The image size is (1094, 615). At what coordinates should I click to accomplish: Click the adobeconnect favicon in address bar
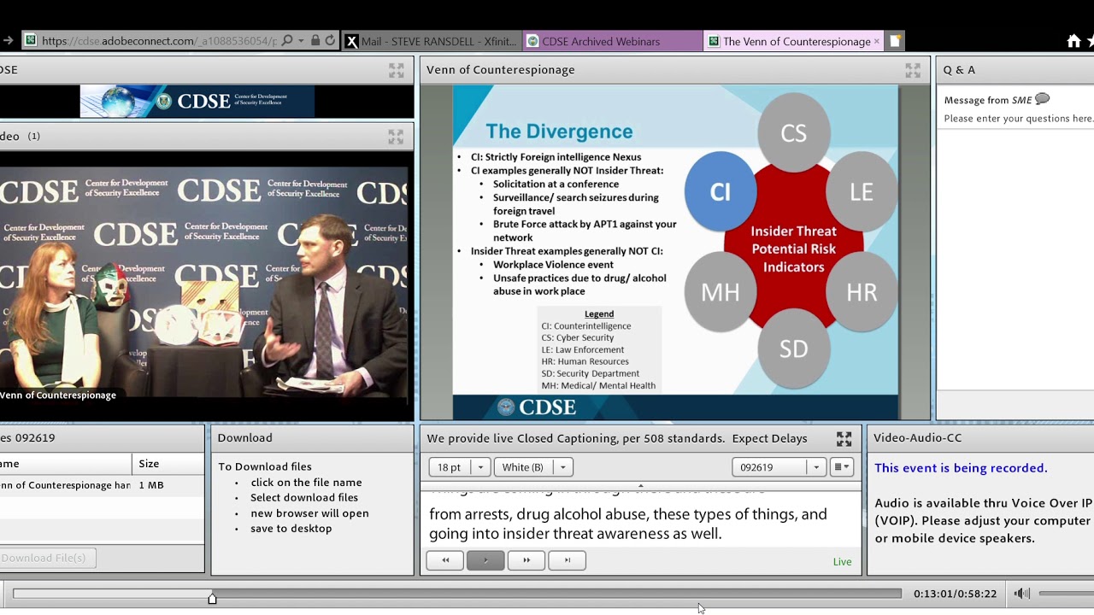31,40
